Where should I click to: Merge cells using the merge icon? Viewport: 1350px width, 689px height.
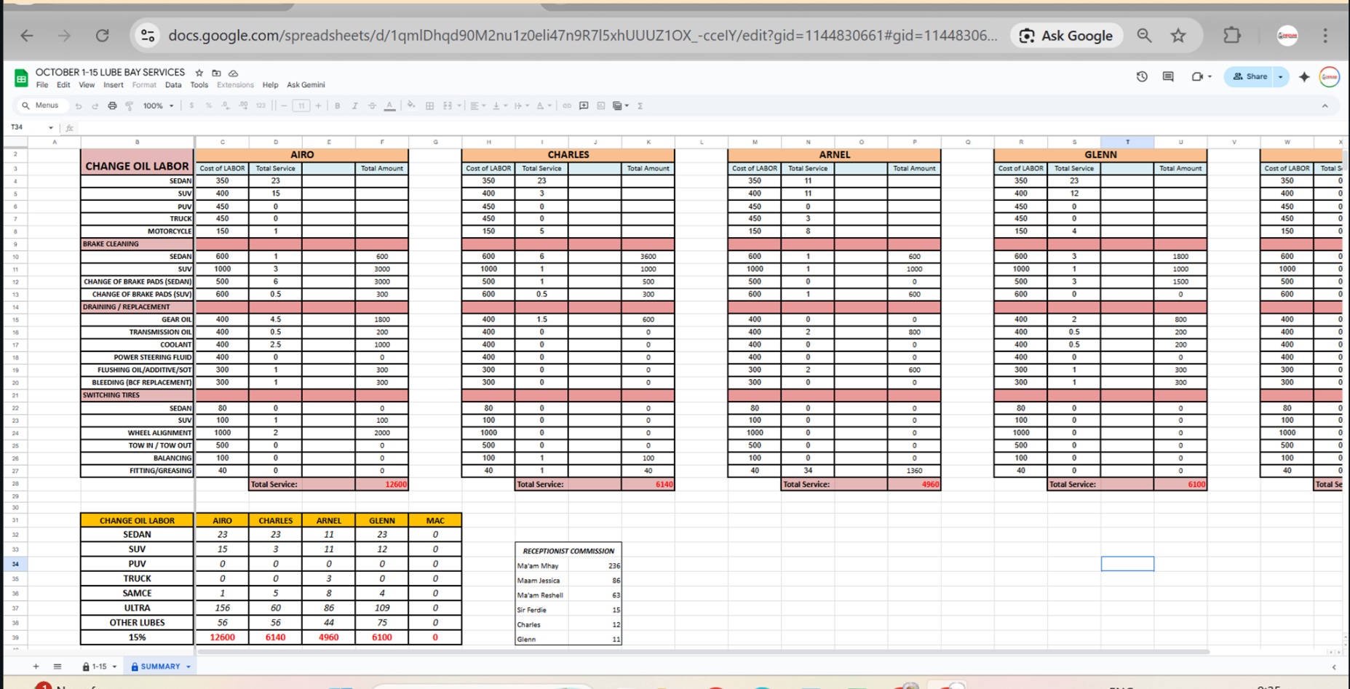tap(448, 106)
